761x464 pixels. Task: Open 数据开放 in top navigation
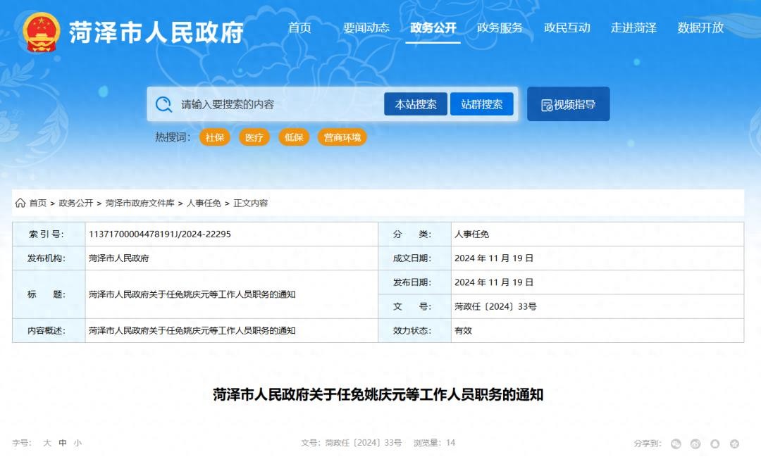(x=700, y=28)
